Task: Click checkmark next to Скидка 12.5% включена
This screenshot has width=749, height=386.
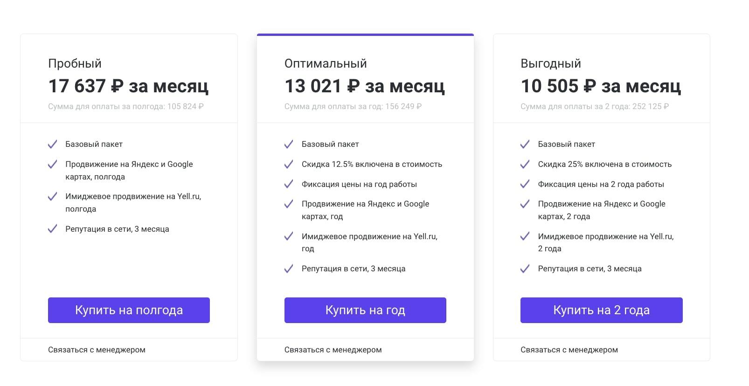Action: click(289, 164)
